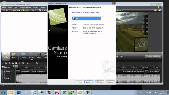Open the Callouts panel icon

tap(23, 55)
